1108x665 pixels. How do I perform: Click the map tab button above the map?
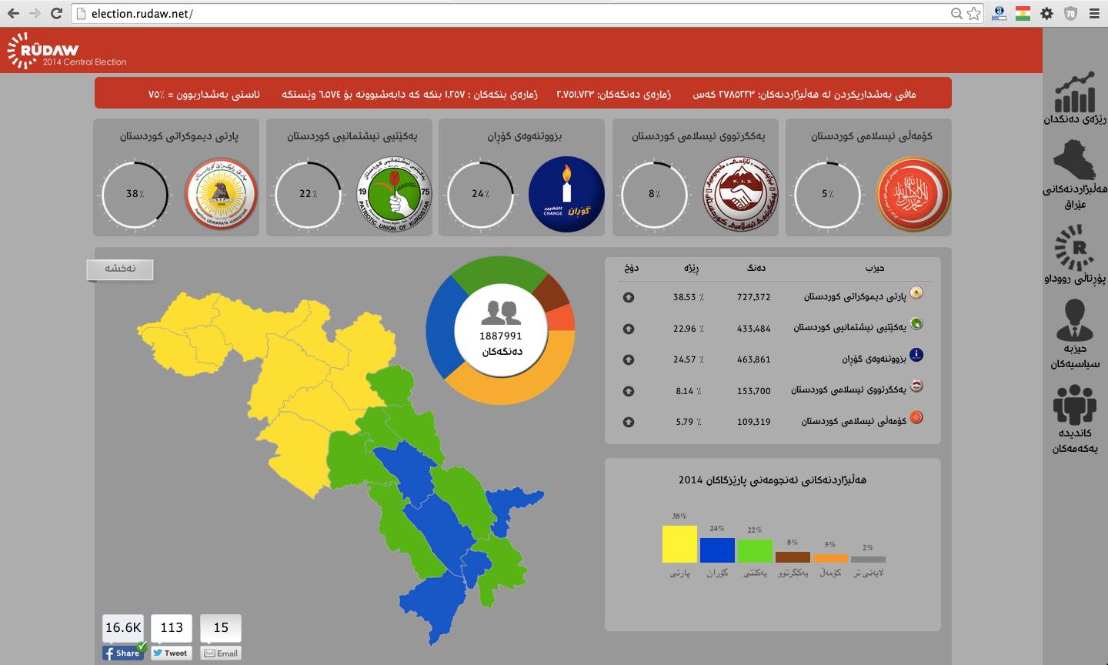click(120, 269)
